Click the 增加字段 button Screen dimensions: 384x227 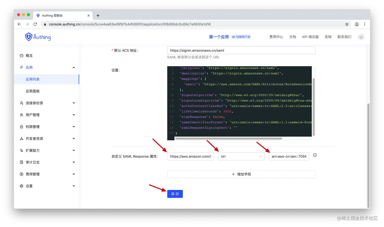(241, 174)
